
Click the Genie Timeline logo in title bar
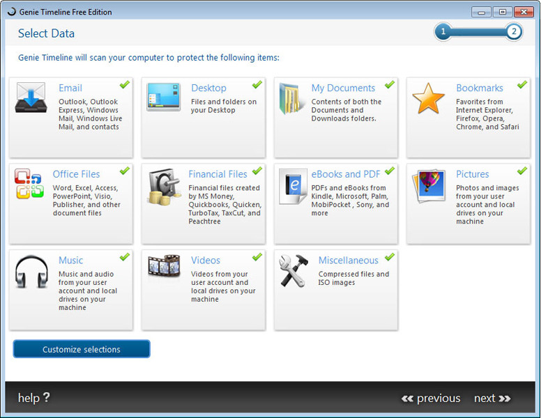pyautogui.click(x=12, y=11)
